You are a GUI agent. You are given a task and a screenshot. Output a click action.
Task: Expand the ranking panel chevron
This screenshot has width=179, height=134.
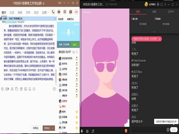click(154, 32)
